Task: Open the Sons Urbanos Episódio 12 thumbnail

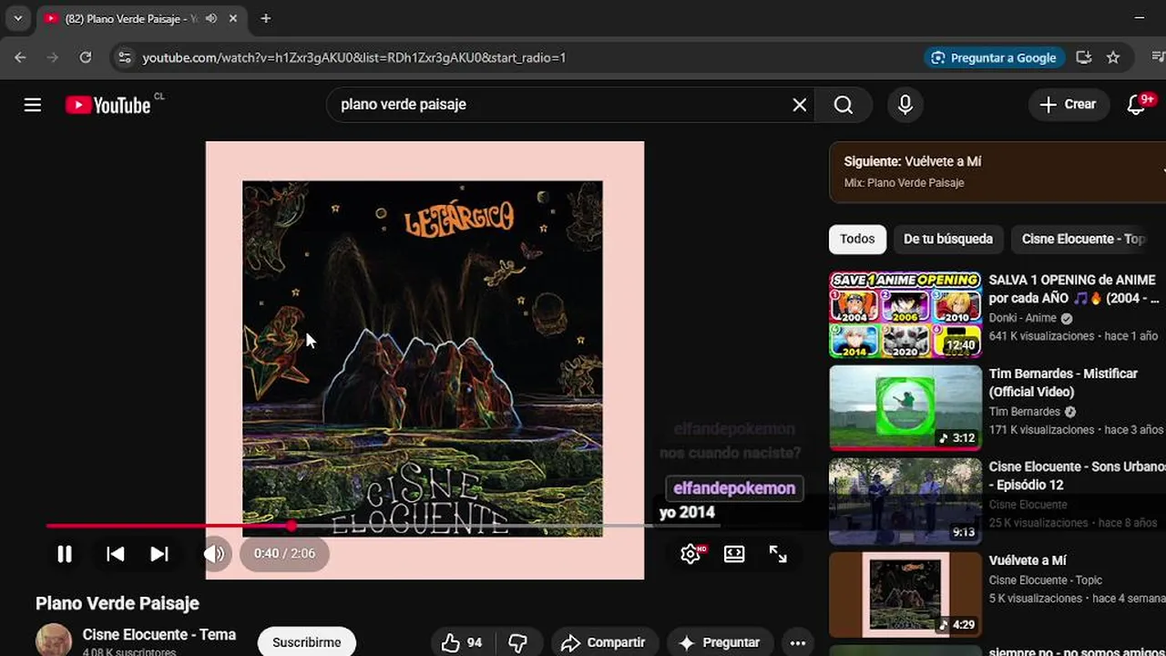Action: point(905,500)
